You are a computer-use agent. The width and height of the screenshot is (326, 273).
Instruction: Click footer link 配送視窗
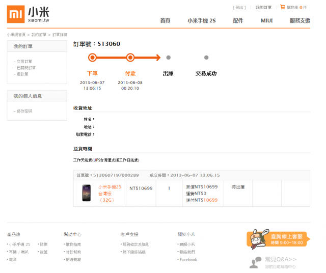point(73,259)
